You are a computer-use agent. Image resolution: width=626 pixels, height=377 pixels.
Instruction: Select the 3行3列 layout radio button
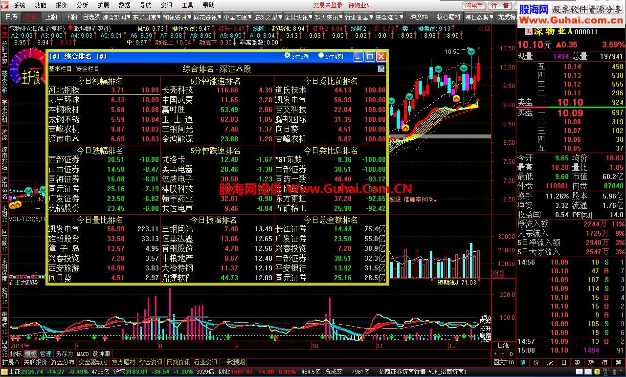pyautogui.click(x=287, y=56)
